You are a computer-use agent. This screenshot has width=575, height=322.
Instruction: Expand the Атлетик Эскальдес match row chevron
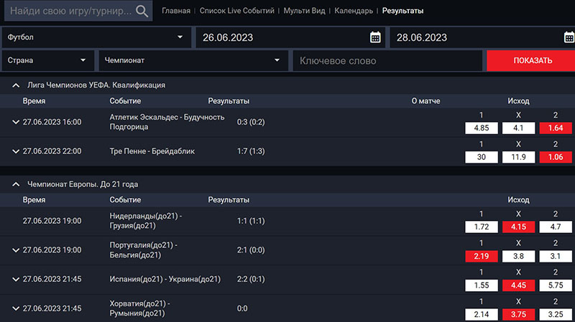pyautogui.click(x=15, y=122)
